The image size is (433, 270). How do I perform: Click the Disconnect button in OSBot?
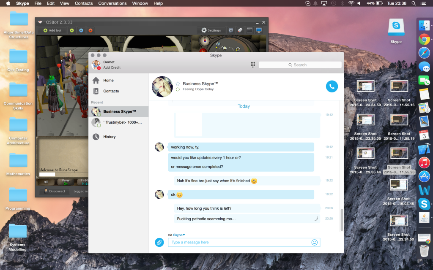[55, 191]
